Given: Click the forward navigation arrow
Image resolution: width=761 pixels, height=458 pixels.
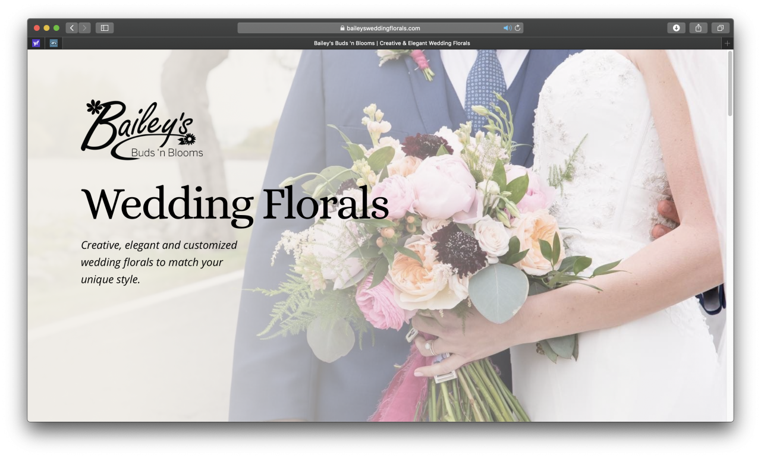Looking at the screenshot, I should [84, 28].
